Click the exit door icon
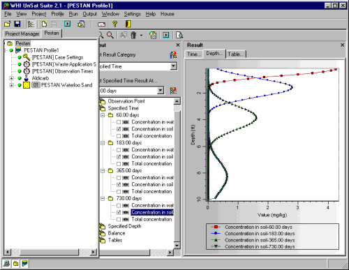349x270 pixels. pyautogui.click(x=128, y=24)
